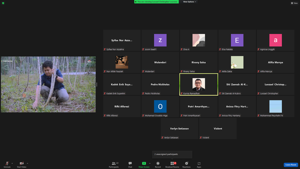
Task: Click the Start Video camera icon
Action: [22, 163]
